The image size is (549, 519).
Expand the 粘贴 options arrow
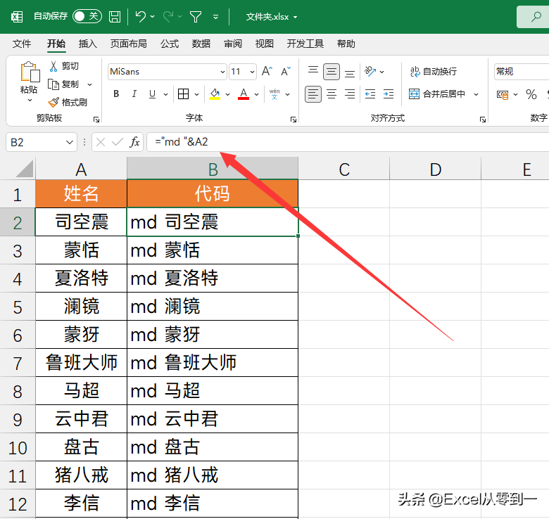[30, 101]
